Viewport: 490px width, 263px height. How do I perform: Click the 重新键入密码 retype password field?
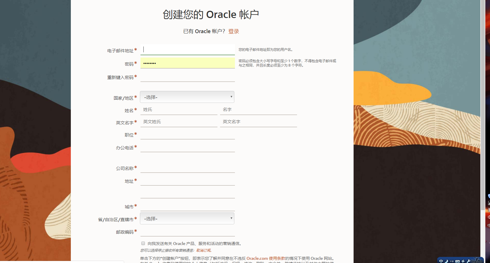(187, 77)
